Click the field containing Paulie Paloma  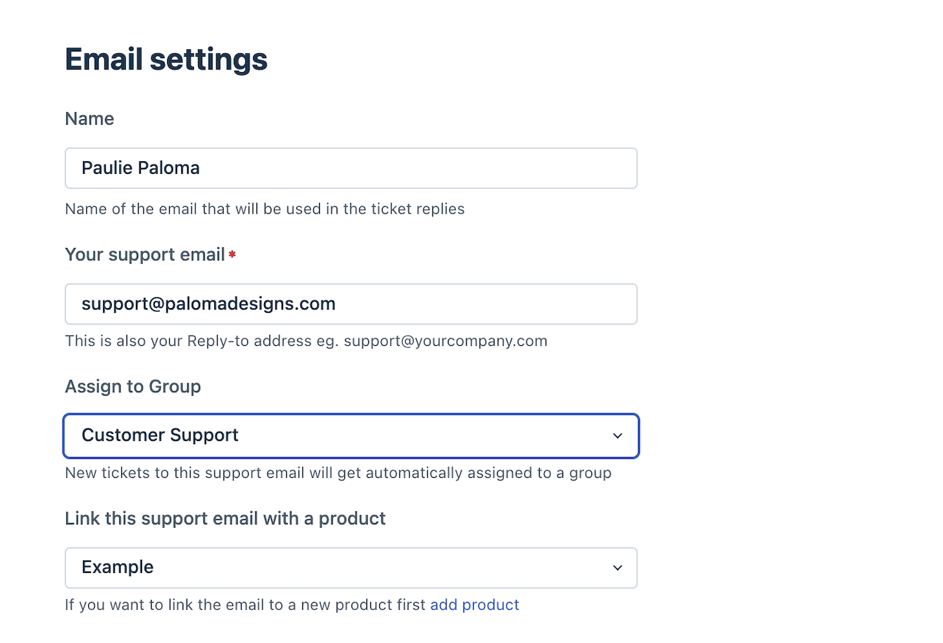click(x=350, y=168)
